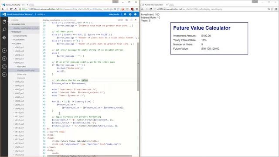Viewport: 279px width, 157px height.
Task: Click Back arrow in Future Value Calculator browser
Action: point(143,9)
